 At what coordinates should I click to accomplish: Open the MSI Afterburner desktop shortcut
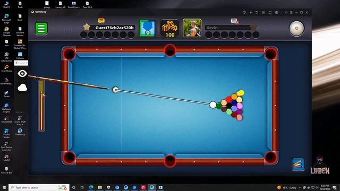6,57
